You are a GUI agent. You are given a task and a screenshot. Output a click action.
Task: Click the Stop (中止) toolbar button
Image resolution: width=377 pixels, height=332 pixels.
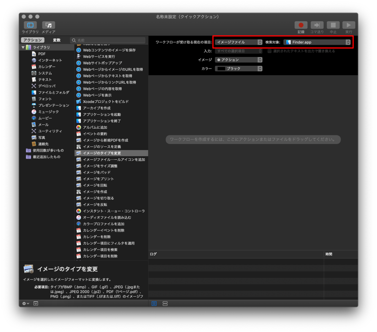pyautogui.click(x=333, y=25)
